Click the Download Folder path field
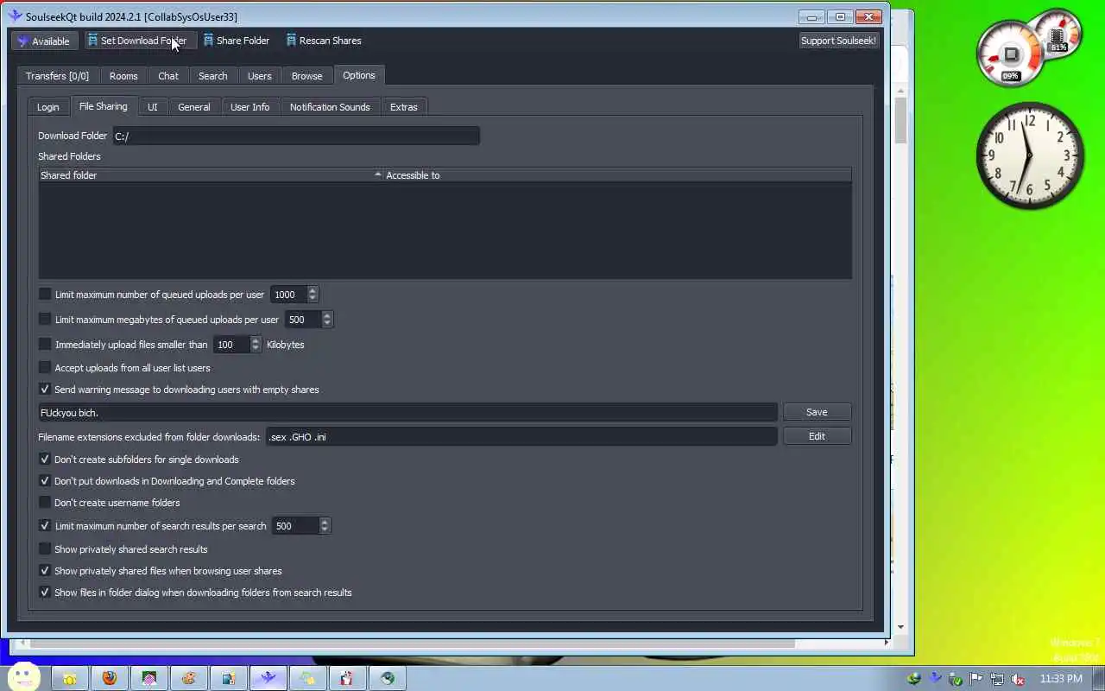 (x=295, y=136)
